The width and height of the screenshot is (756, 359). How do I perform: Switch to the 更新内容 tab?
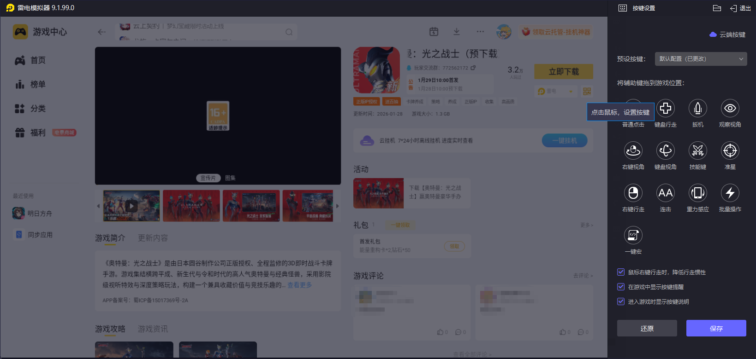tap(153, 238)
